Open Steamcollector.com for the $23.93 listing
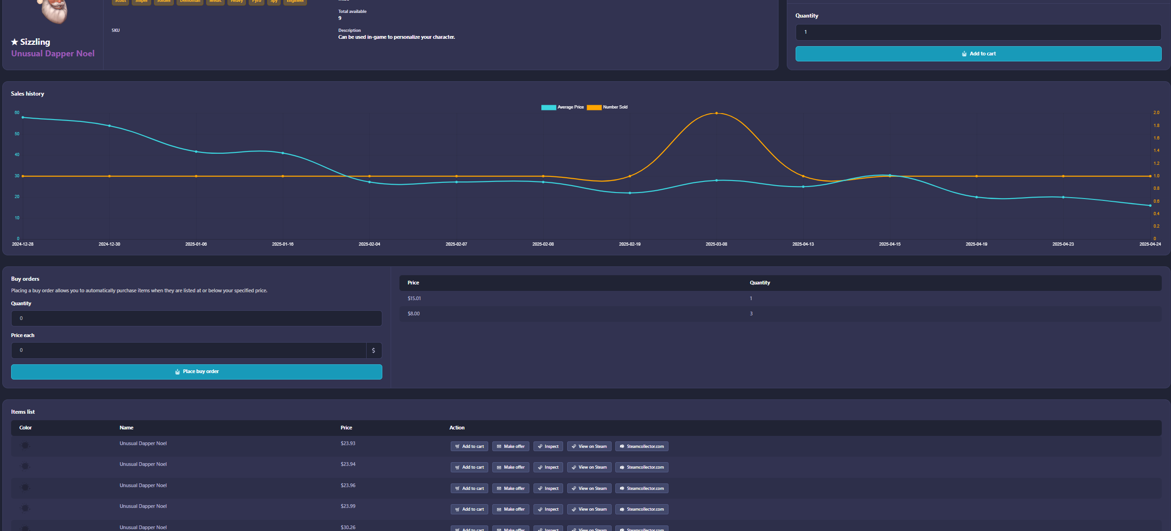The height and width of the screenshot is (531, 1171). point(641,447)
